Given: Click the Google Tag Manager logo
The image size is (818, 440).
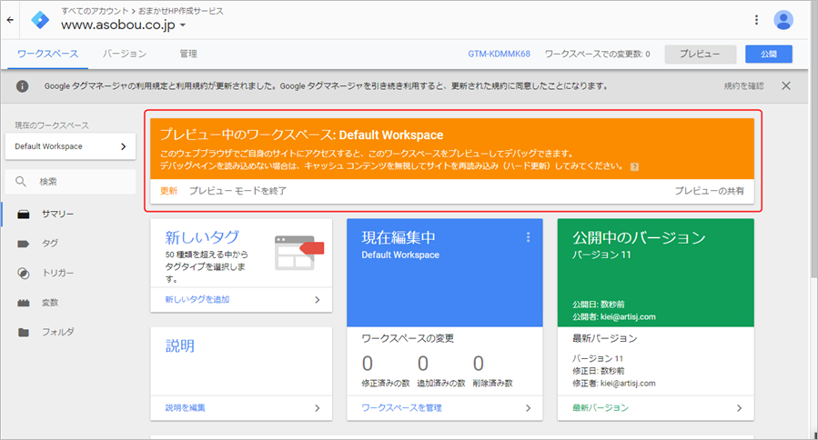Looking at the screenshot, I should tap(40, 20).
